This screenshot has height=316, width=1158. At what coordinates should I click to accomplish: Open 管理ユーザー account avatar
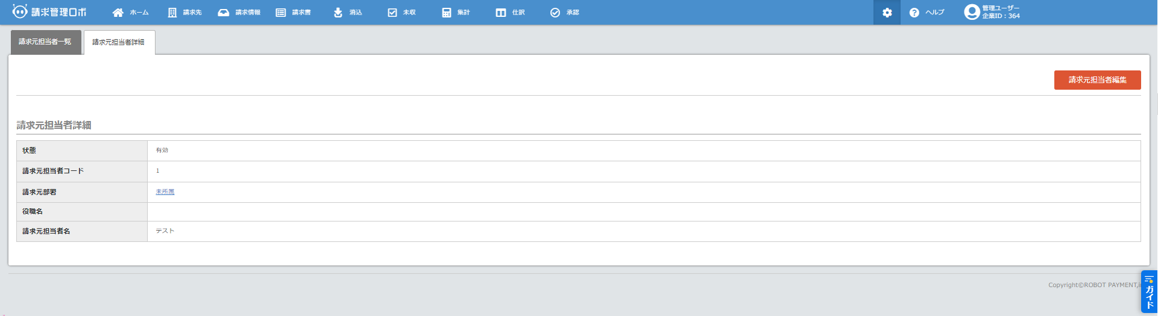pos(971,12)
